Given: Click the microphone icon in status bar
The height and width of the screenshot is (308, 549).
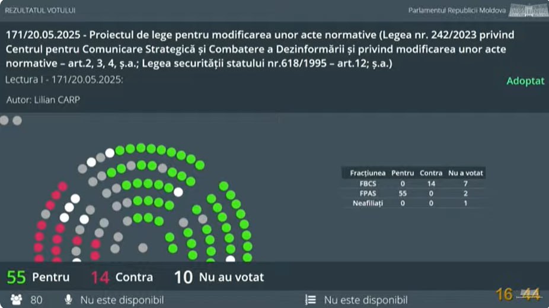Looking at the screenshot, I should 68,300.
